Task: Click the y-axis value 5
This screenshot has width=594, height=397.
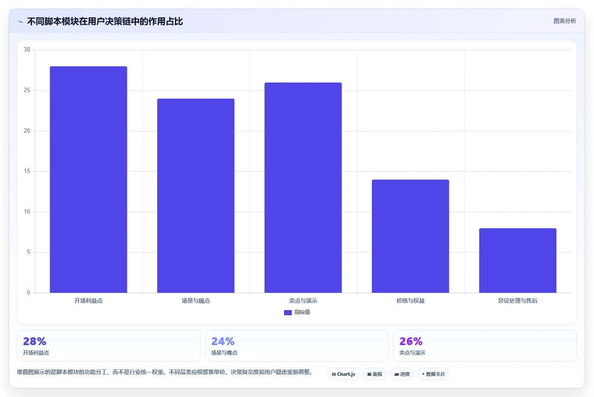Action: [29, 252]
